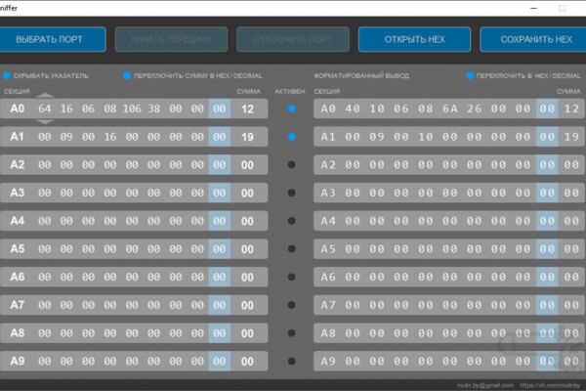Click value 6A in formatted A0 row

tap(449, 109)
